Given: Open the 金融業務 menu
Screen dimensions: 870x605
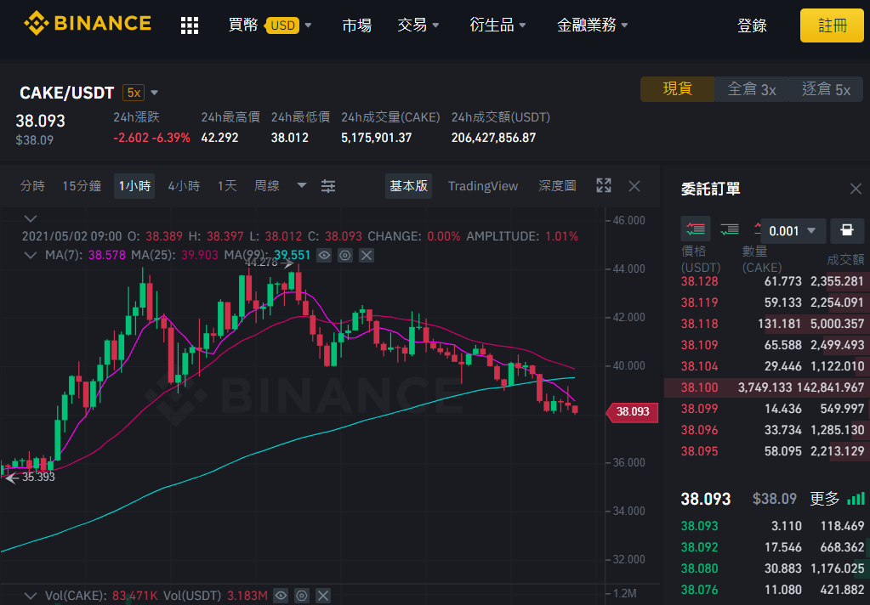Looking at the screenshot, I should coord(593,25).
